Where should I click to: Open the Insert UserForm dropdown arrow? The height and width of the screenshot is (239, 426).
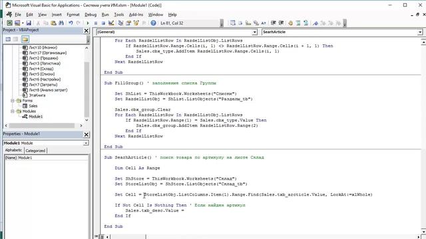coord(23,23)
